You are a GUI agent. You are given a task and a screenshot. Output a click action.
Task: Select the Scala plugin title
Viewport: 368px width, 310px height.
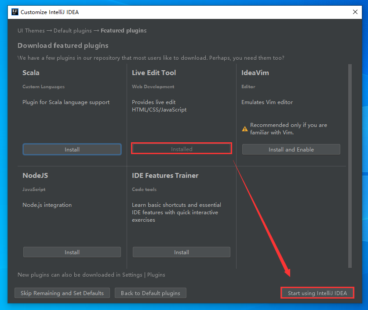click(31, 72)
